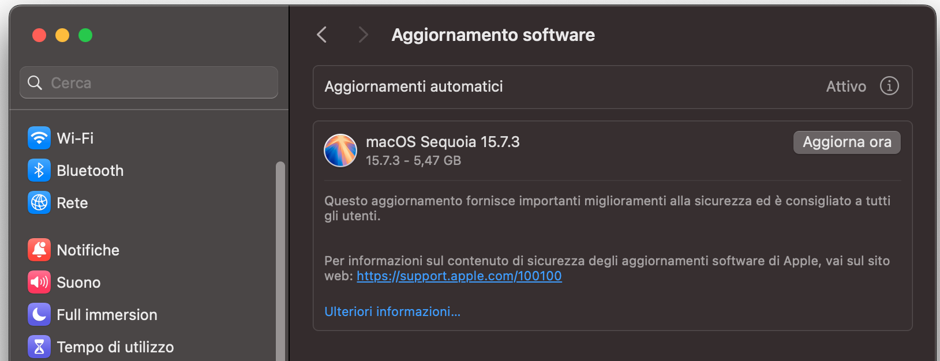Open Aggiornamenti automatici info via the (i) button
This screenshot has width=940, height=361.
coord(889,87)
